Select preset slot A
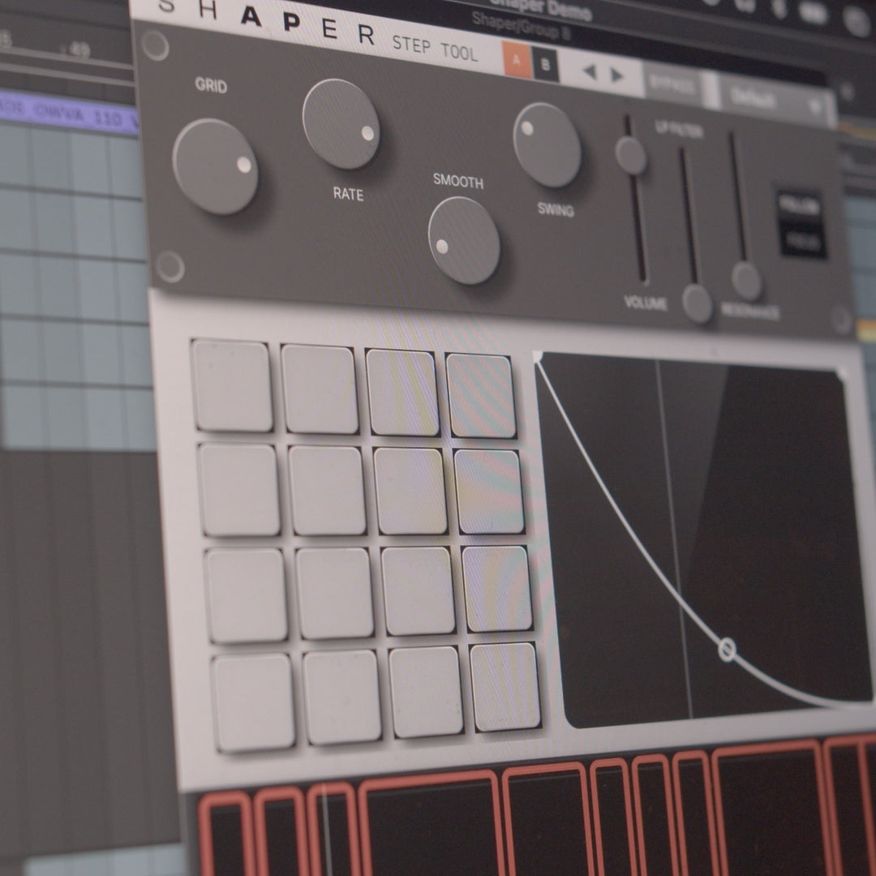 pyautogui.click(x=517, y=62)
